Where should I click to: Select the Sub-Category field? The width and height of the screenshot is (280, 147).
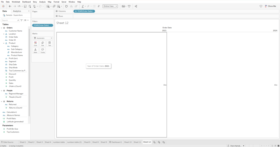tap(17, 49)
